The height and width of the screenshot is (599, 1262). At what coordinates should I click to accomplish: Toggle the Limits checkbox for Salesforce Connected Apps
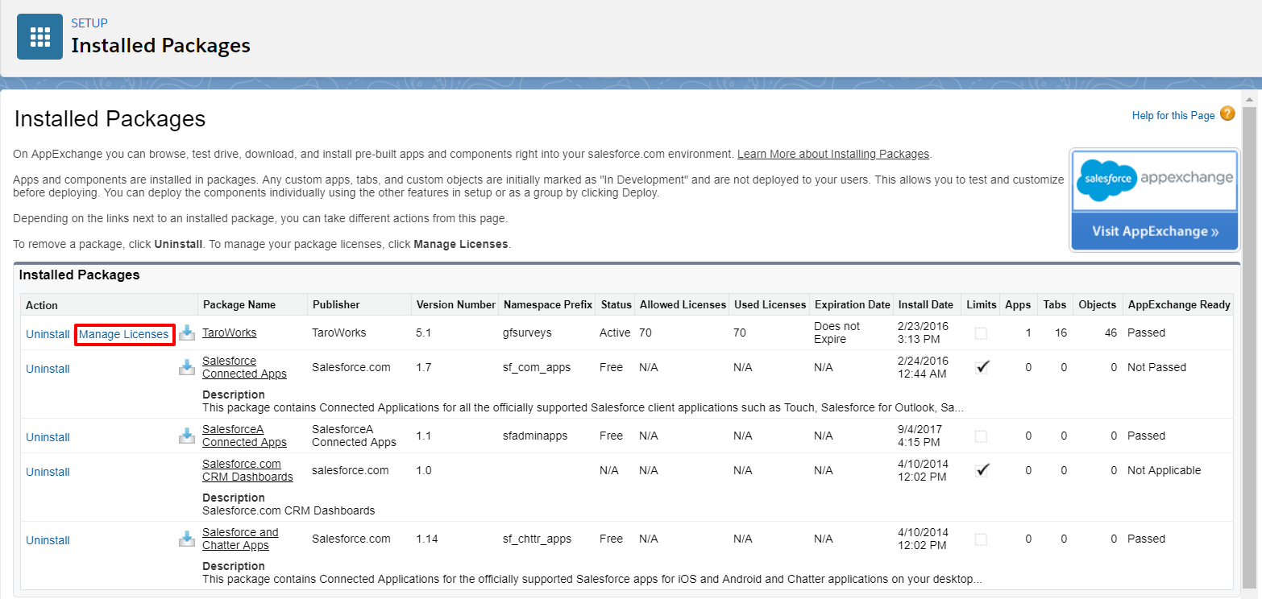(982, 367)
